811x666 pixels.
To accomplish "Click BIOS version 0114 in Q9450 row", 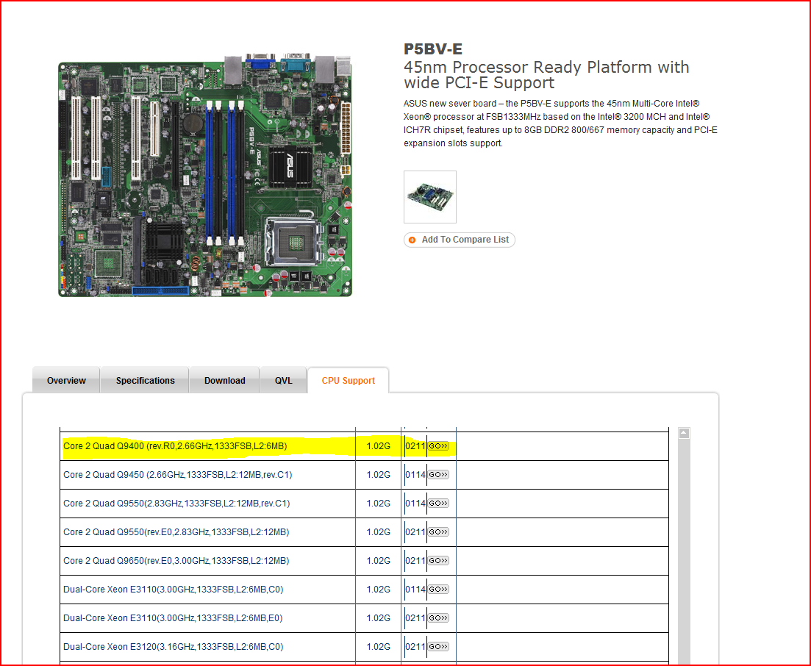I will (415, 475).
